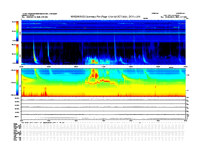
Task: Click the vertical TNR axis label beside its color bar
Action: 20,87
